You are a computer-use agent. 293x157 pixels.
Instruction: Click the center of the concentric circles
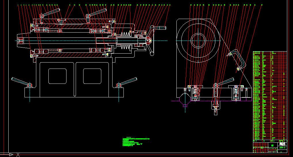click(198, 40)
